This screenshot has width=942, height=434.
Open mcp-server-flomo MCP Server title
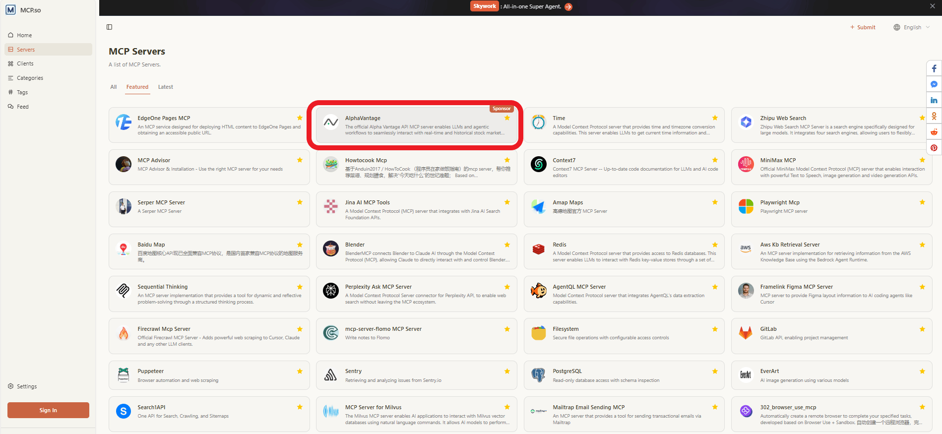(383, 329)
